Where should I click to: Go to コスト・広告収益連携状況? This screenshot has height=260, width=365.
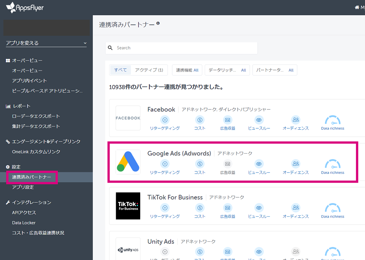(x=38, y=233)
